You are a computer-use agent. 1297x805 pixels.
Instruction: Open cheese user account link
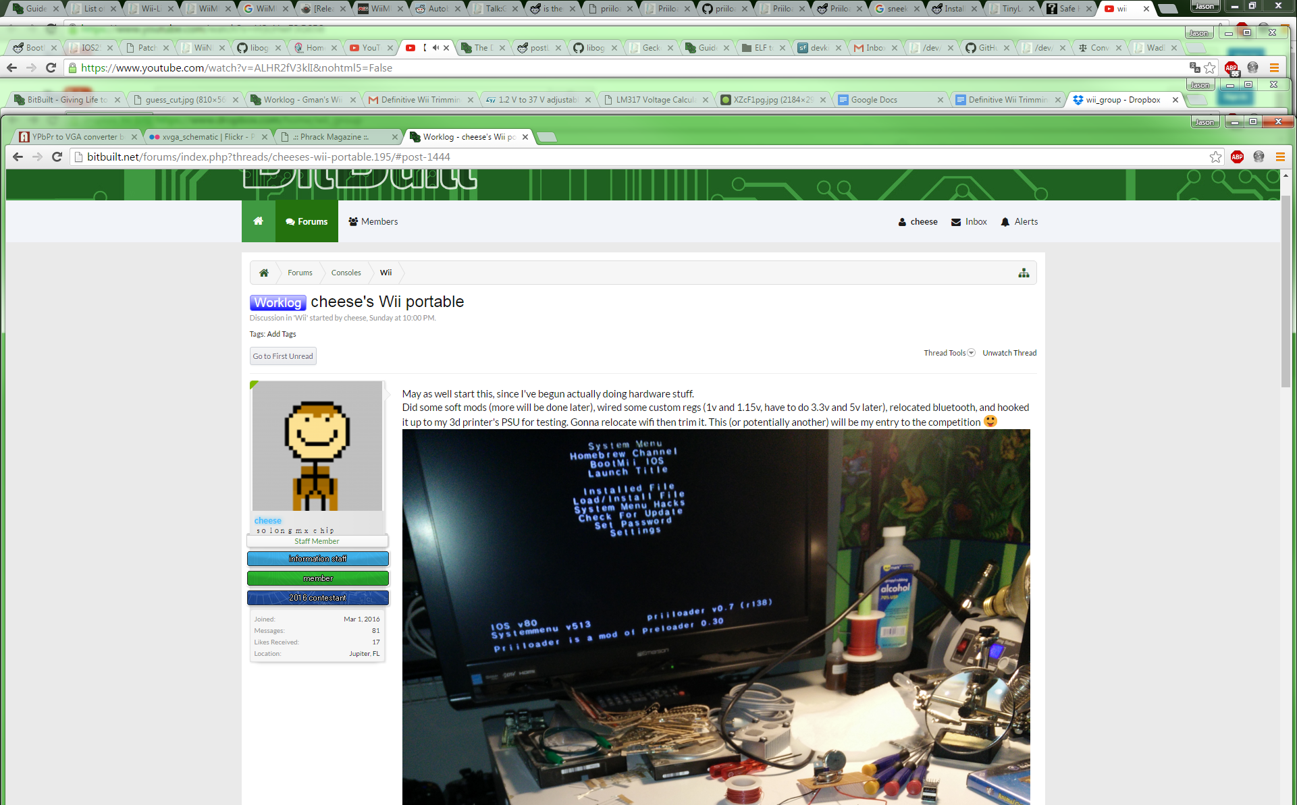point(918,221)
